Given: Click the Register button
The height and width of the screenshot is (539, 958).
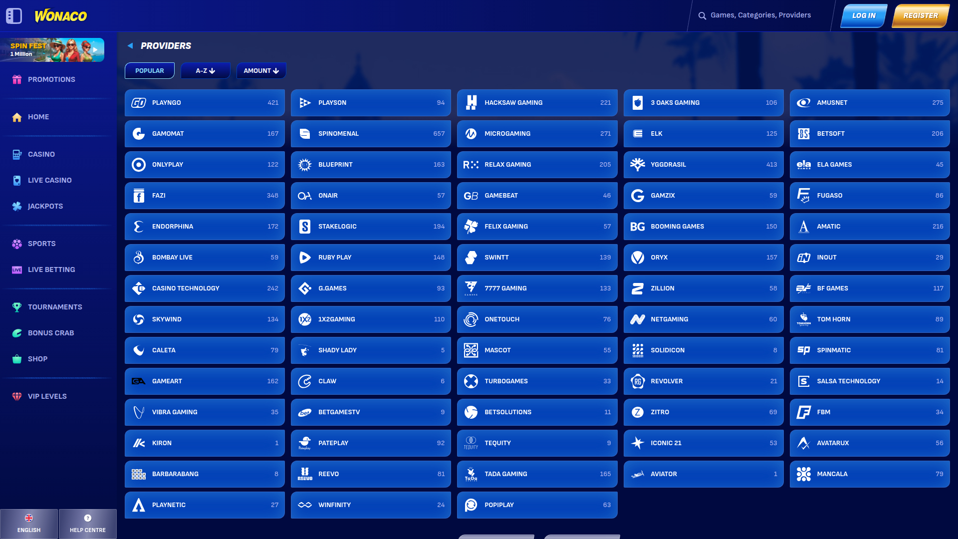Looking at the screenshot, I should 920,16.
